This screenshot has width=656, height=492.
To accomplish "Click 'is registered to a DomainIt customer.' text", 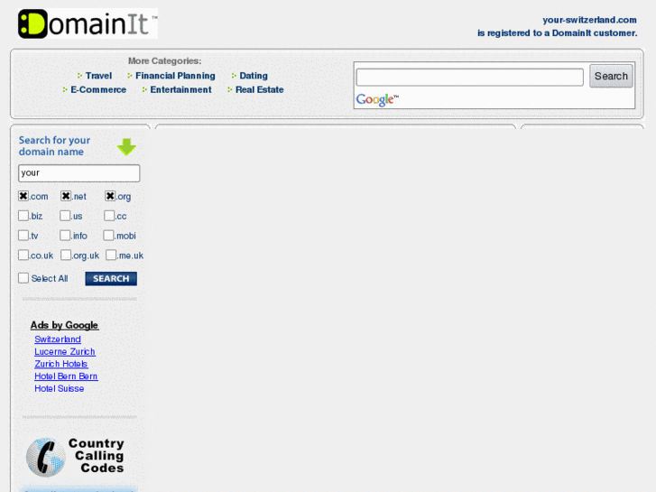I will 558,33.
